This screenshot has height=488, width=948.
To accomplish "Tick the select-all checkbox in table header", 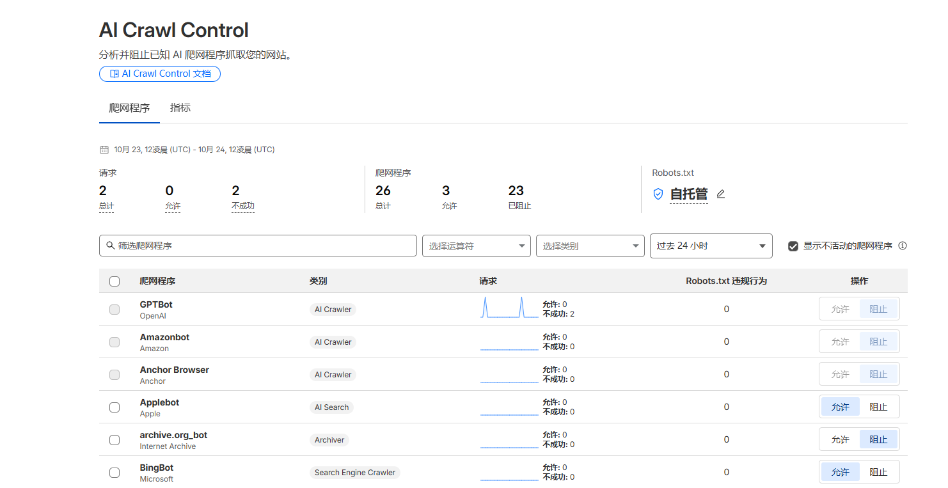I will click(115, 281).
